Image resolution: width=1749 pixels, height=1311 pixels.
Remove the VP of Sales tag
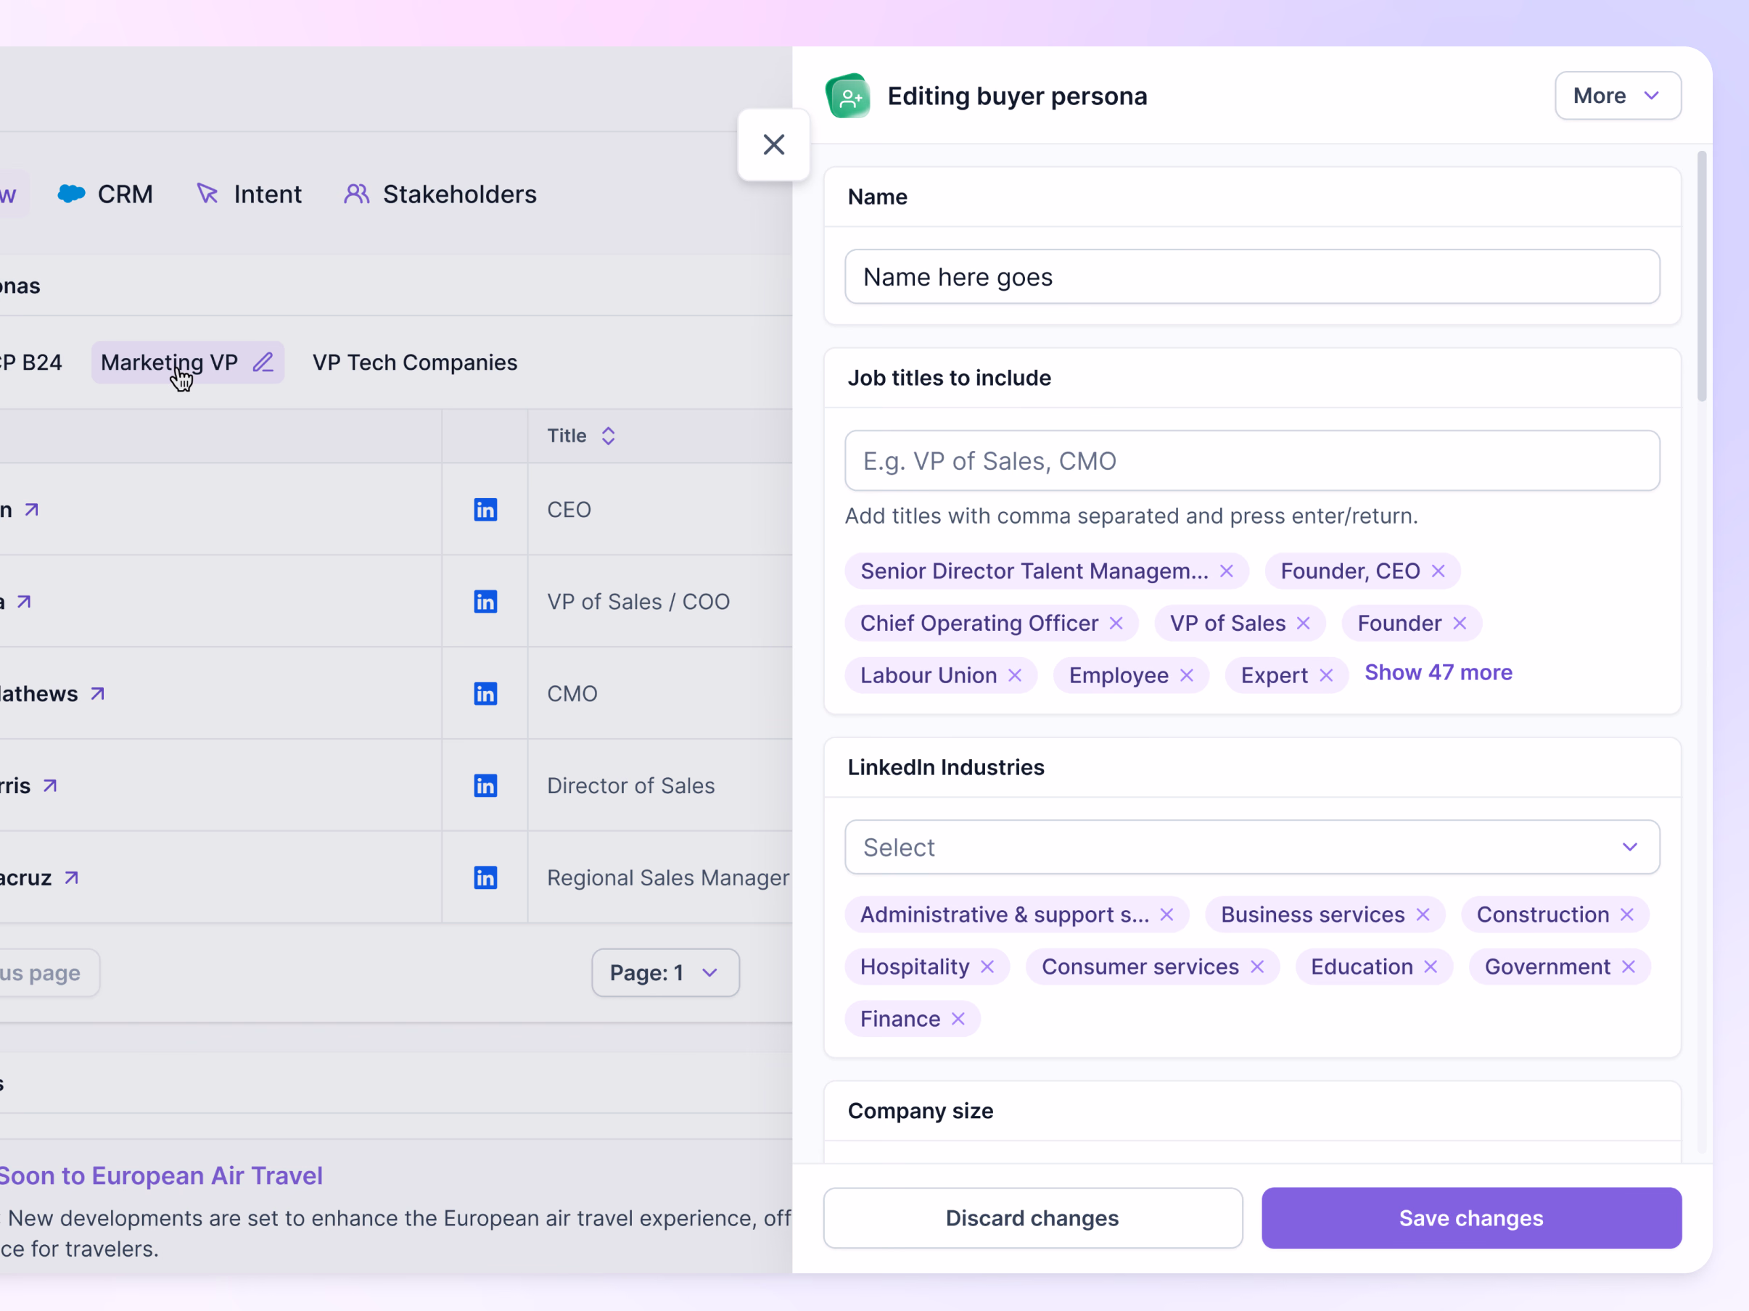(1304, 624)
